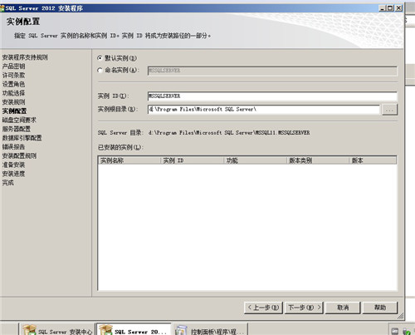Select the 默认实例 radio button
The image size is (415, 335).
pos(100,58)
